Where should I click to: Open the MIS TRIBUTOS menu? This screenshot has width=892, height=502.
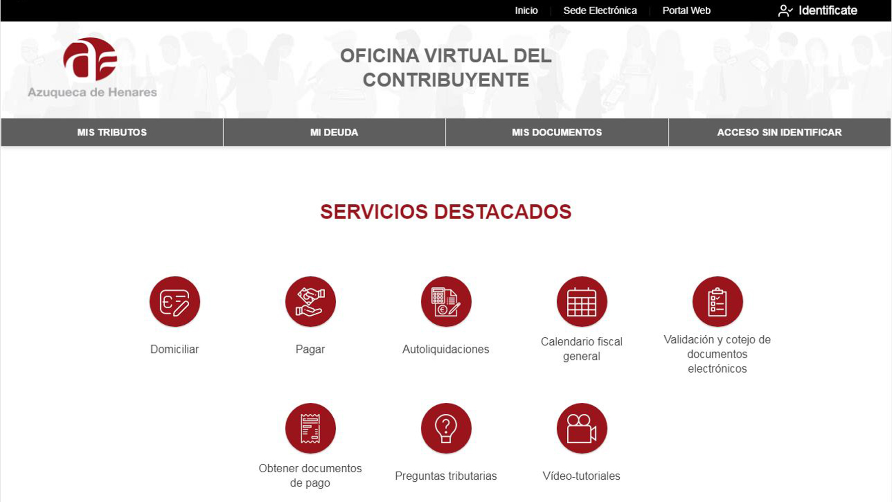click(112, 132)
